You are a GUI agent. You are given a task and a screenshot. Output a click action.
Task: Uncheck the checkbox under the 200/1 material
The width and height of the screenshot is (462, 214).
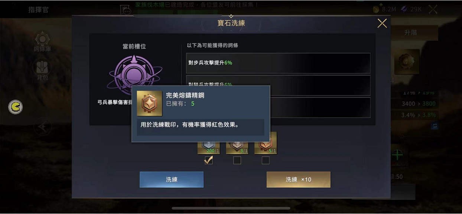(x=209, y=160)
